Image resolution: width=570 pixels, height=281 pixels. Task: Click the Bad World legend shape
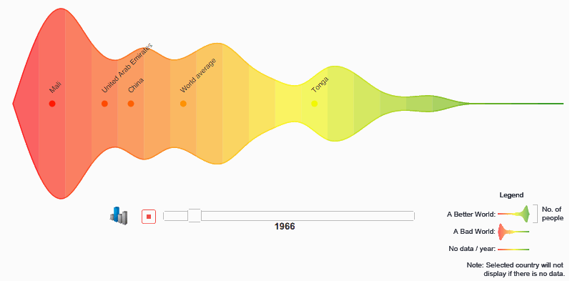click(x=514, y=232)
